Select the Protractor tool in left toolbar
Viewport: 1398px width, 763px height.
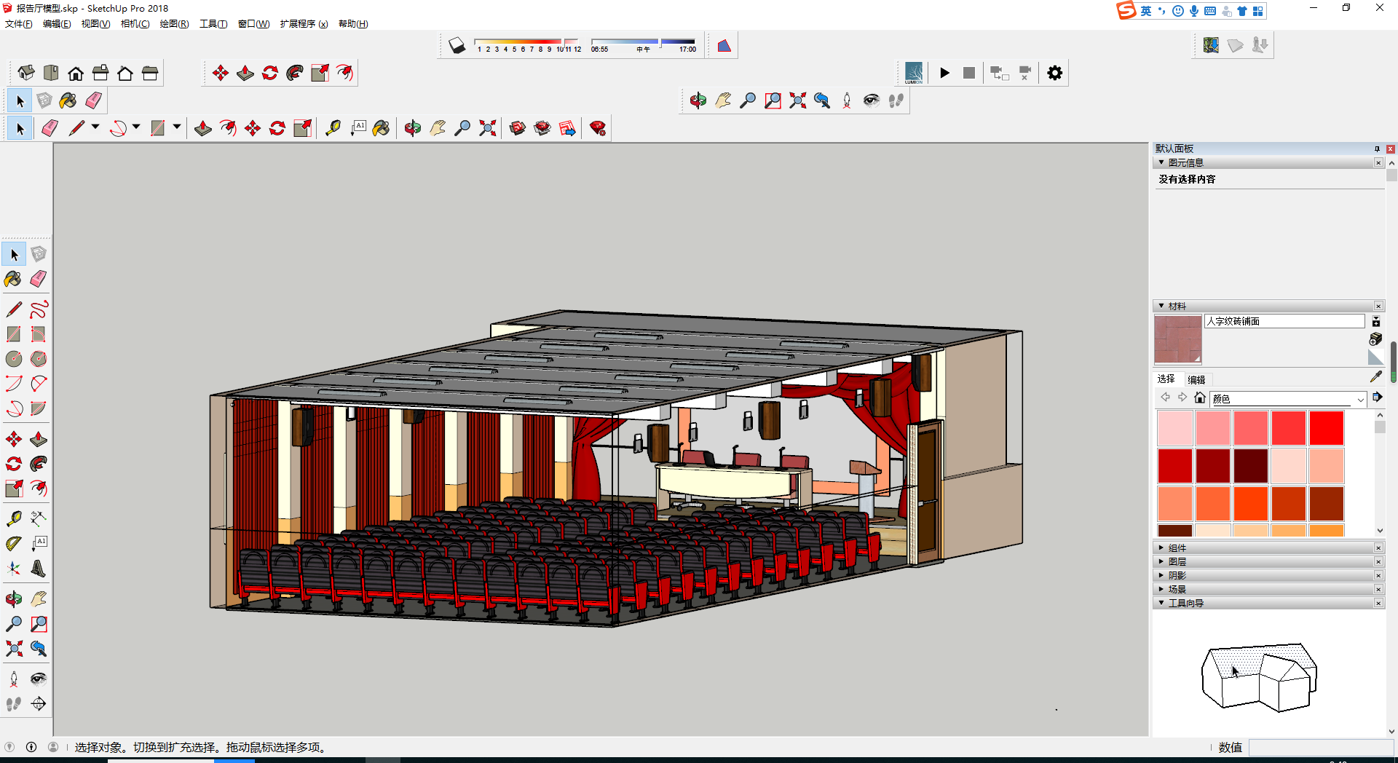click(x=13, y=543)
